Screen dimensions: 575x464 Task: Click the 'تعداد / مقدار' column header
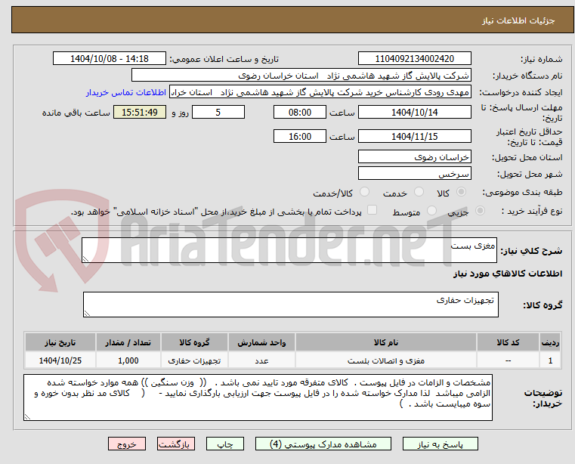point(128,342)
